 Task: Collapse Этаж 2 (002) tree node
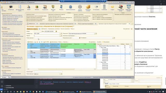click(x=99, y=48)
